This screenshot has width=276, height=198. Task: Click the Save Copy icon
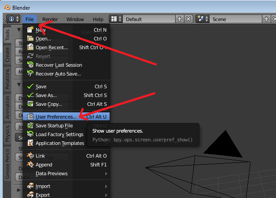click(x=30, y=104)
